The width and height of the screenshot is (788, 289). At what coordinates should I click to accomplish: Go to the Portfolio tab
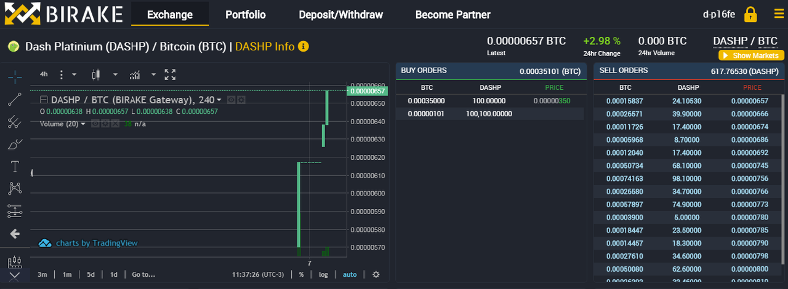click(246, 14)
